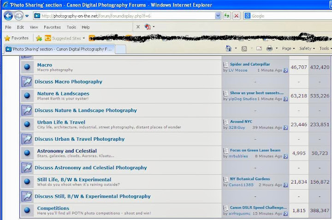
Task: Click the Add to Favorites bar icon
Action: click(39, 38)
